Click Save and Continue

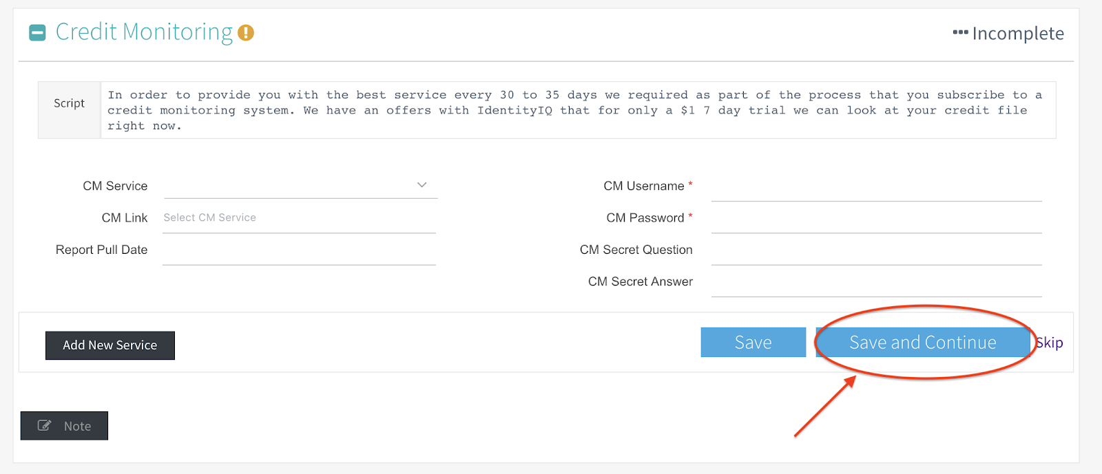tap(923, 342)
